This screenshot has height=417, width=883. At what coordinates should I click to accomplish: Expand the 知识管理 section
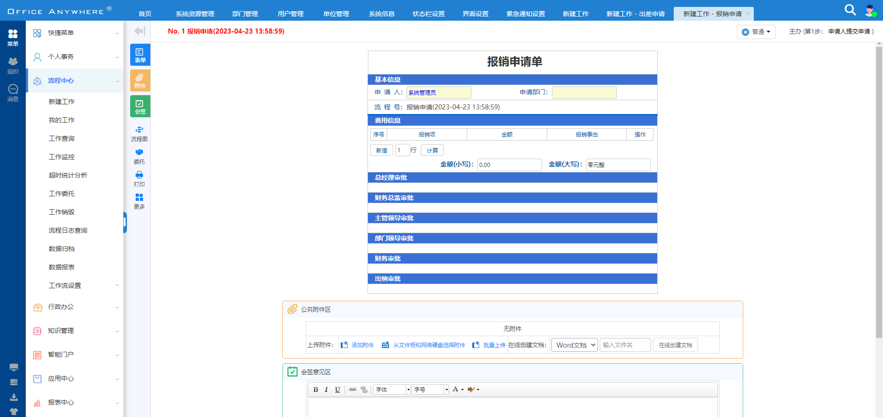(x=75, y=331)
